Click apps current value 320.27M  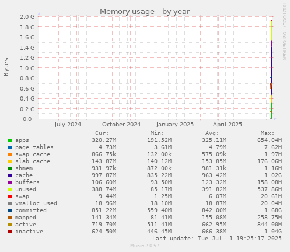104,140
